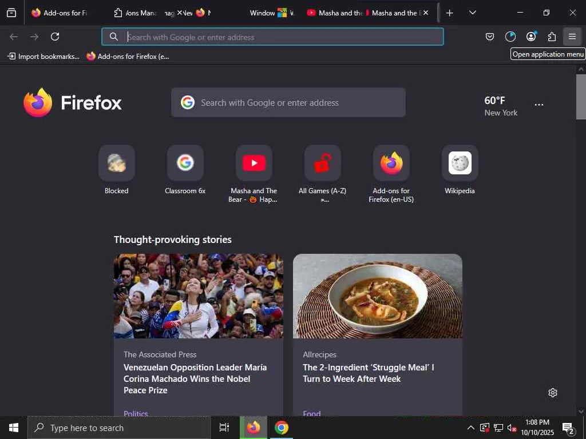Open the Struggle Meal soup story image
The width and height of the screenshot is (586, 439).
point(378,296)
